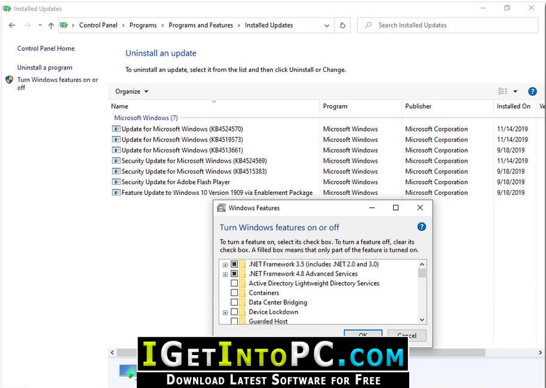This screenshot has width=546, height=388.
Task: Open the recent locations dropdown arrow
Action: (x=40, y=25)
